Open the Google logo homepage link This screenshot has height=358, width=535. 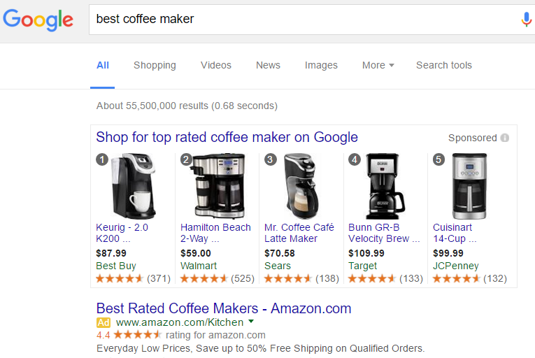click(38, 20)
